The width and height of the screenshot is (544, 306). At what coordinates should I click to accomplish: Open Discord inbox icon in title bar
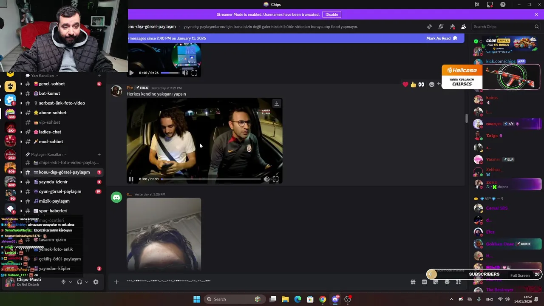[490, 5]
